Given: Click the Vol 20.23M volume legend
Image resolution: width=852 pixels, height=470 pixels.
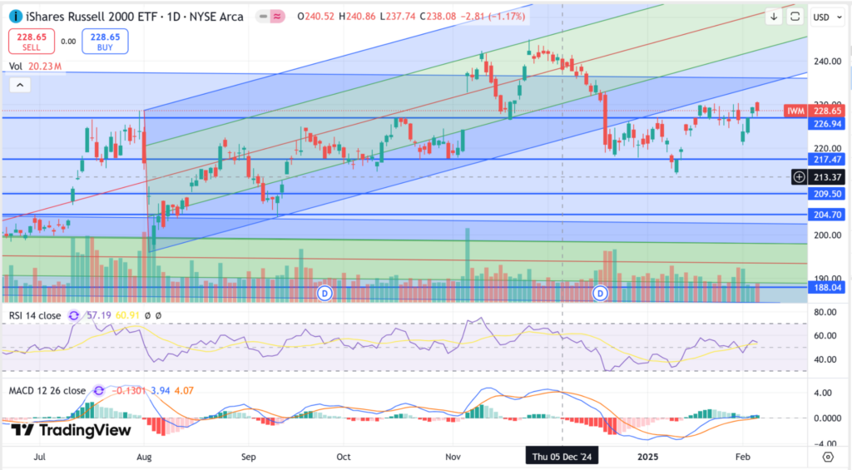Looking at the screenshot, I should coord(35,67).
